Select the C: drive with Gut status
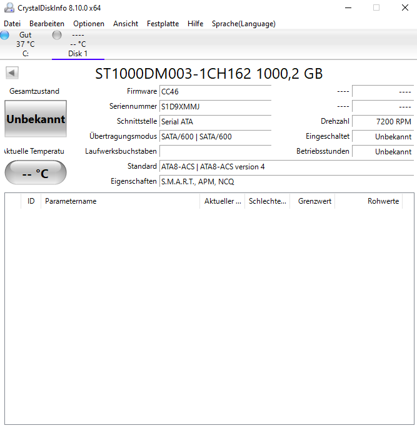 click(26, 44)
